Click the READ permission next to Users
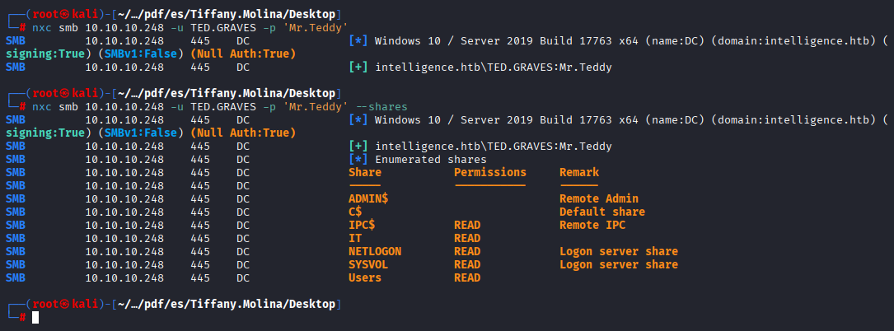Image resolution: width=894 pixels, height=331 pixels. coord(467,278)
